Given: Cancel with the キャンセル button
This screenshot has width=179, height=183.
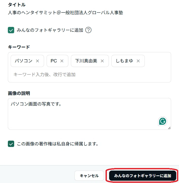Looking at the screenshot, I should tap(89, 176).
